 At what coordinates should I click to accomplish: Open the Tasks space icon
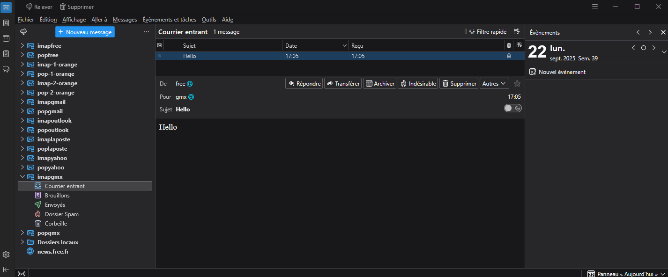[x=6, y=54]
